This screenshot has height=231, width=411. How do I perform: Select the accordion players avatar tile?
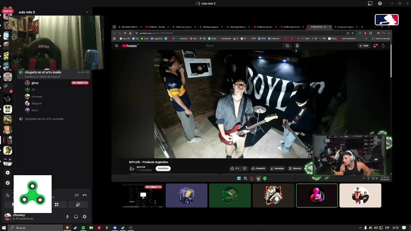coord(360,195)
